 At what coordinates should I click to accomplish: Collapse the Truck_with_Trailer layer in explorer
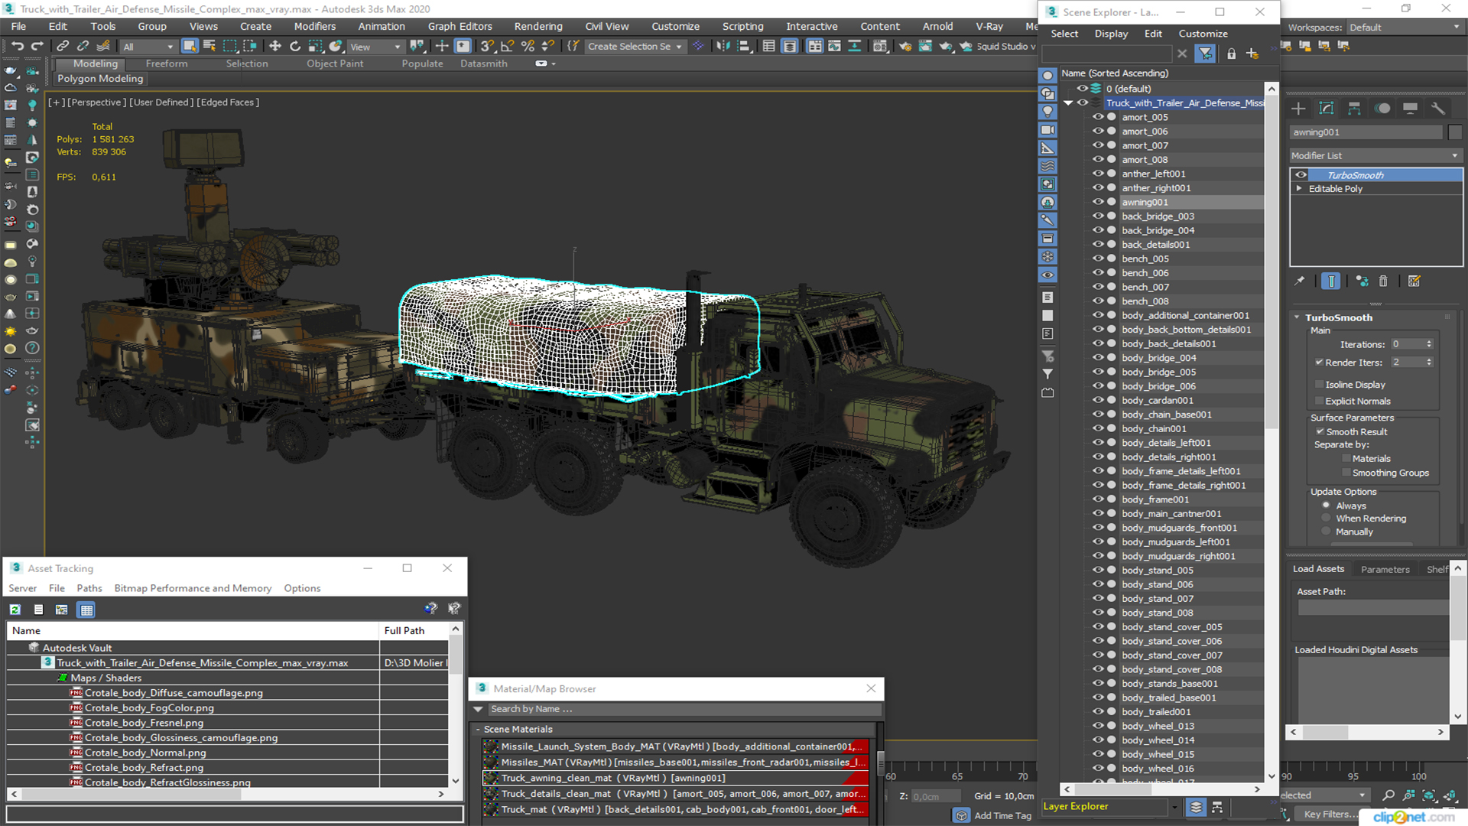point(1068,103)
